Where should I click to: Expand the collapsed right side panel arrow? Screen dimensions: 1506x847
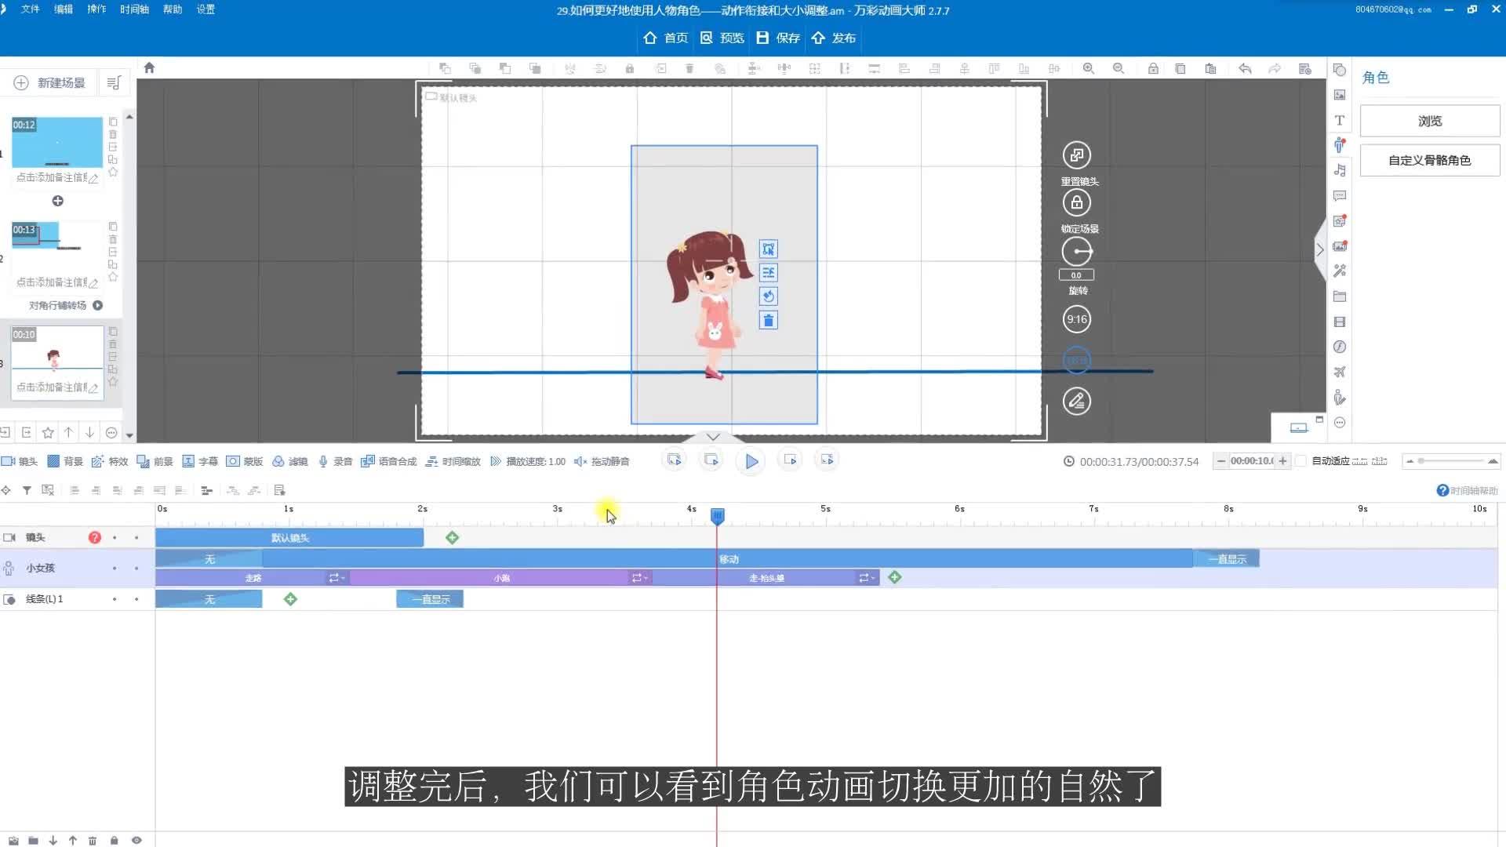(1319, 249)
